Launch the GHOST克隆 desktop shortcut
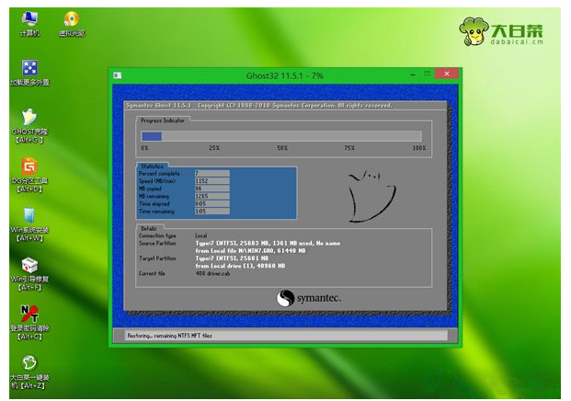This screenshot has width=571, height=401. (x=29, y=120)
